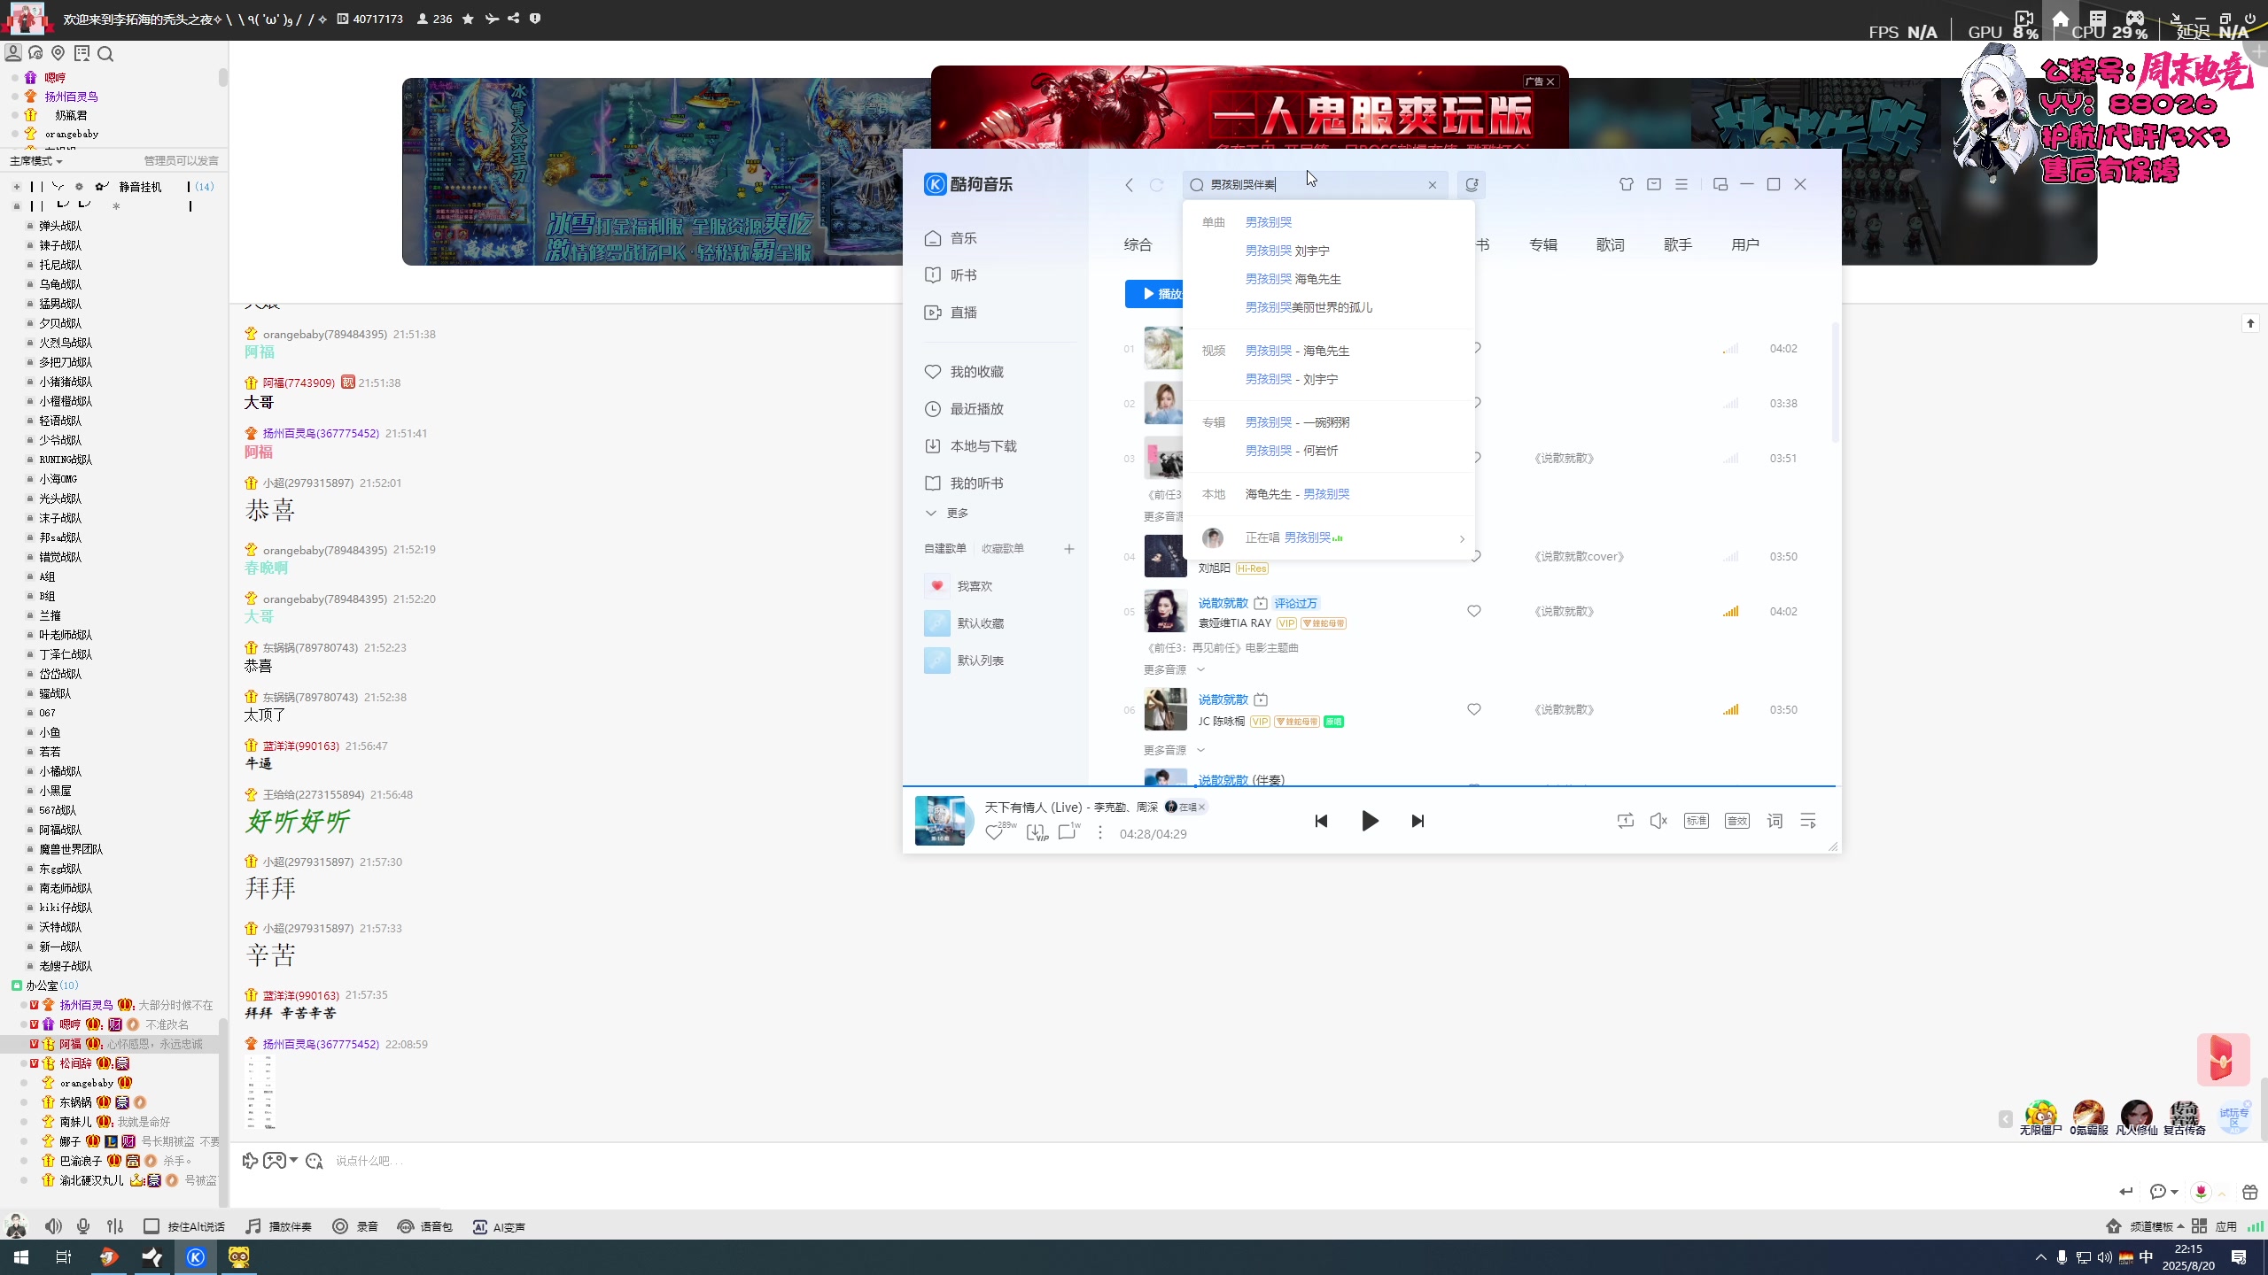Choose suggestion 男孩别哭 海龟先生 under 单曲

(x=1293, y=279)
